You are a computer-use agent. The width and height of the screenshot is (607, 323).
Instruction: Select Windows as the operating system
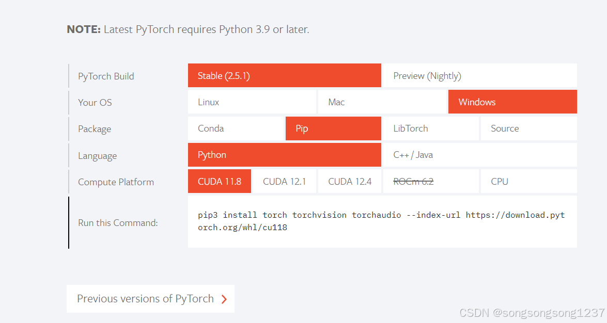click(x=512, y=102)
